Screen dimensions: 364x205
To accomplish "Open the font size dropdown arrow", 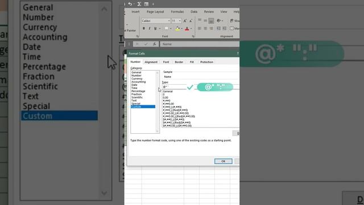I will (x=180, y=21).
